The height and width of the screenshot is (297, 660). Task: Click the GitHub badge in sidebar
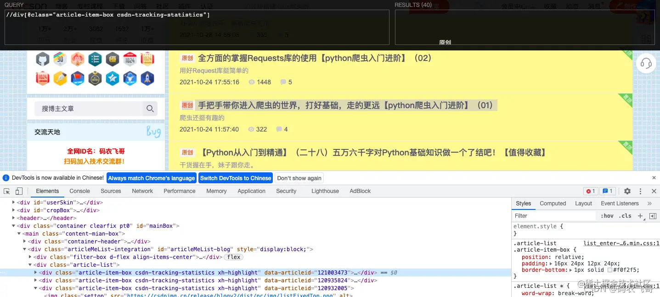coord(43,59)
